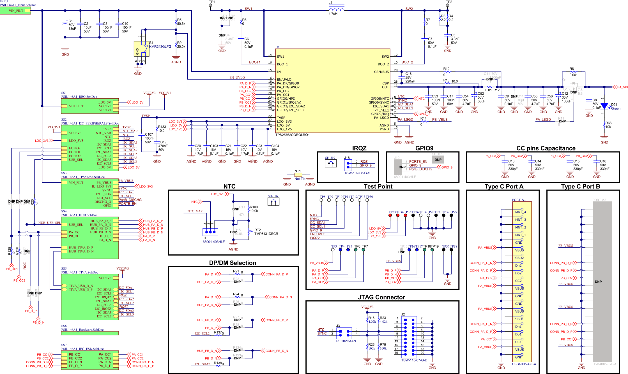This screenshot has width=628, height=374.
Task: Click the R8 0.001 sense resistor
Action: (x=574, y=72)
